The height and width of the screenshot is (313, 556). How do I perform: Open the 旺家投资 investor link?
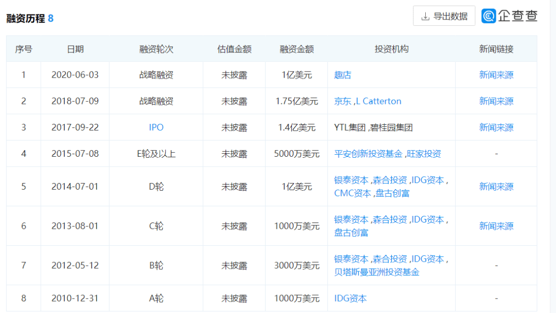[x=424, y=154]
